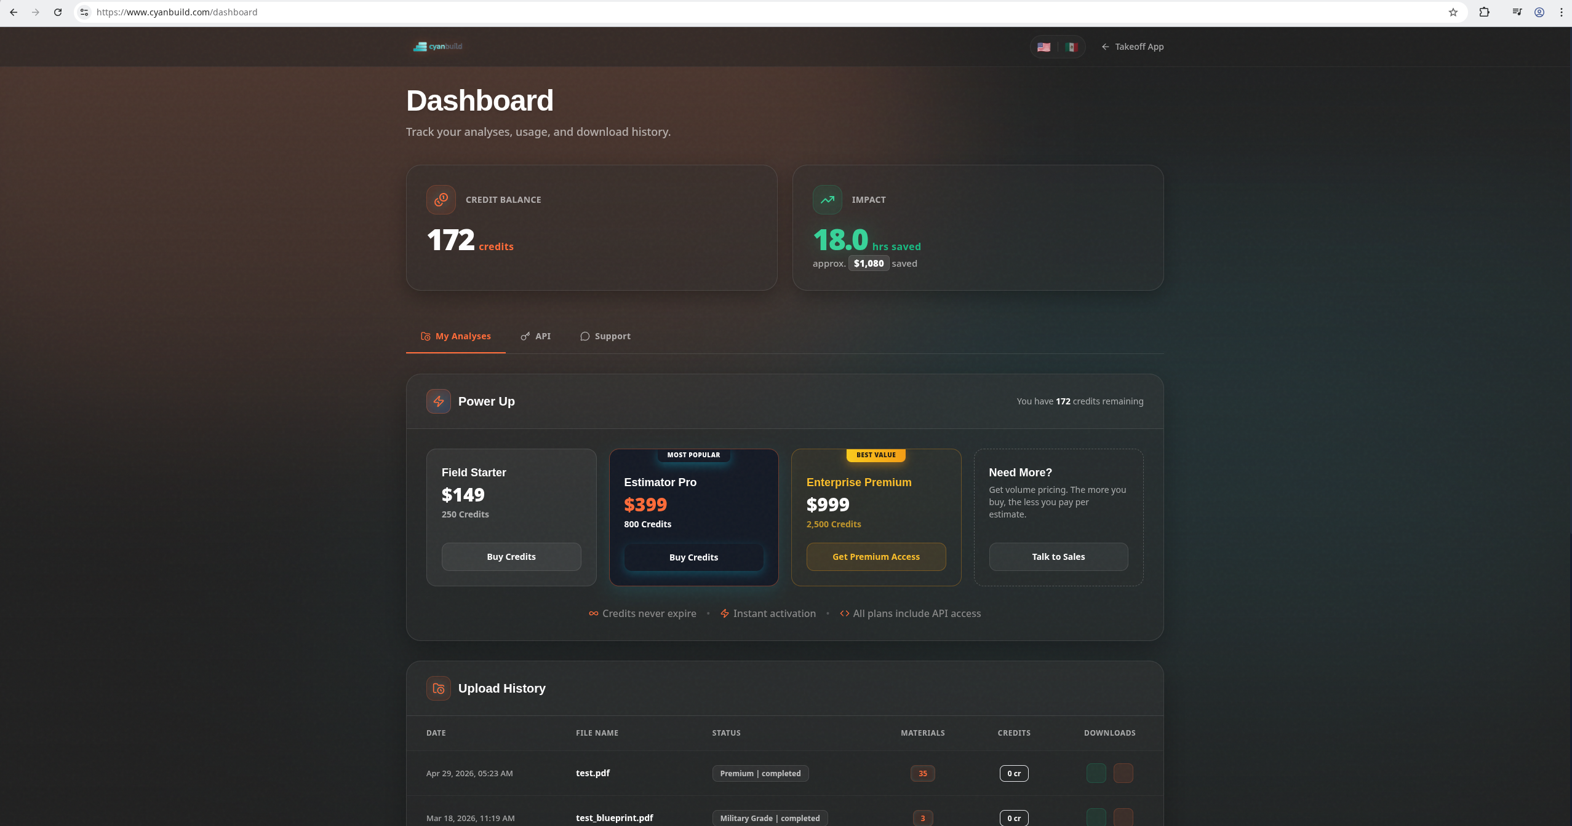The width and height of the screenshot is (1572, 826).
Task: Click the 'You have 172 credits remaining' text
Action: pos(1080,401)
